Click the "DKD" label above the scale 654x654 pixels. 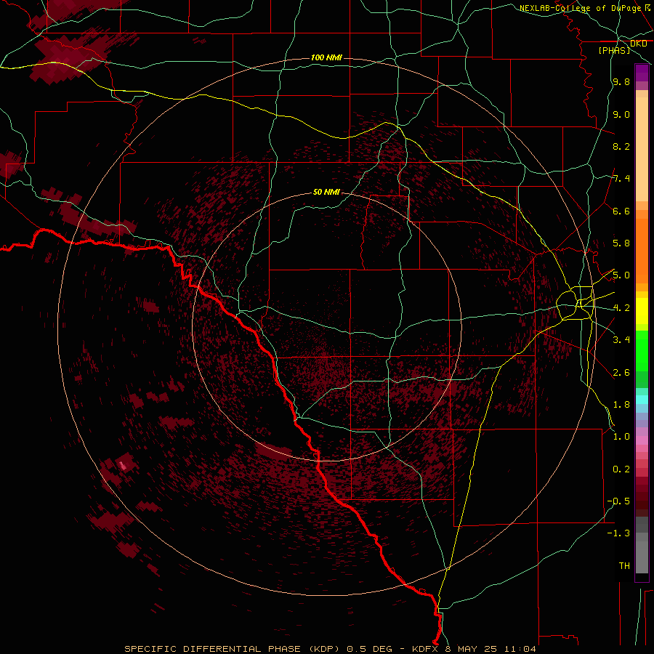639,44
